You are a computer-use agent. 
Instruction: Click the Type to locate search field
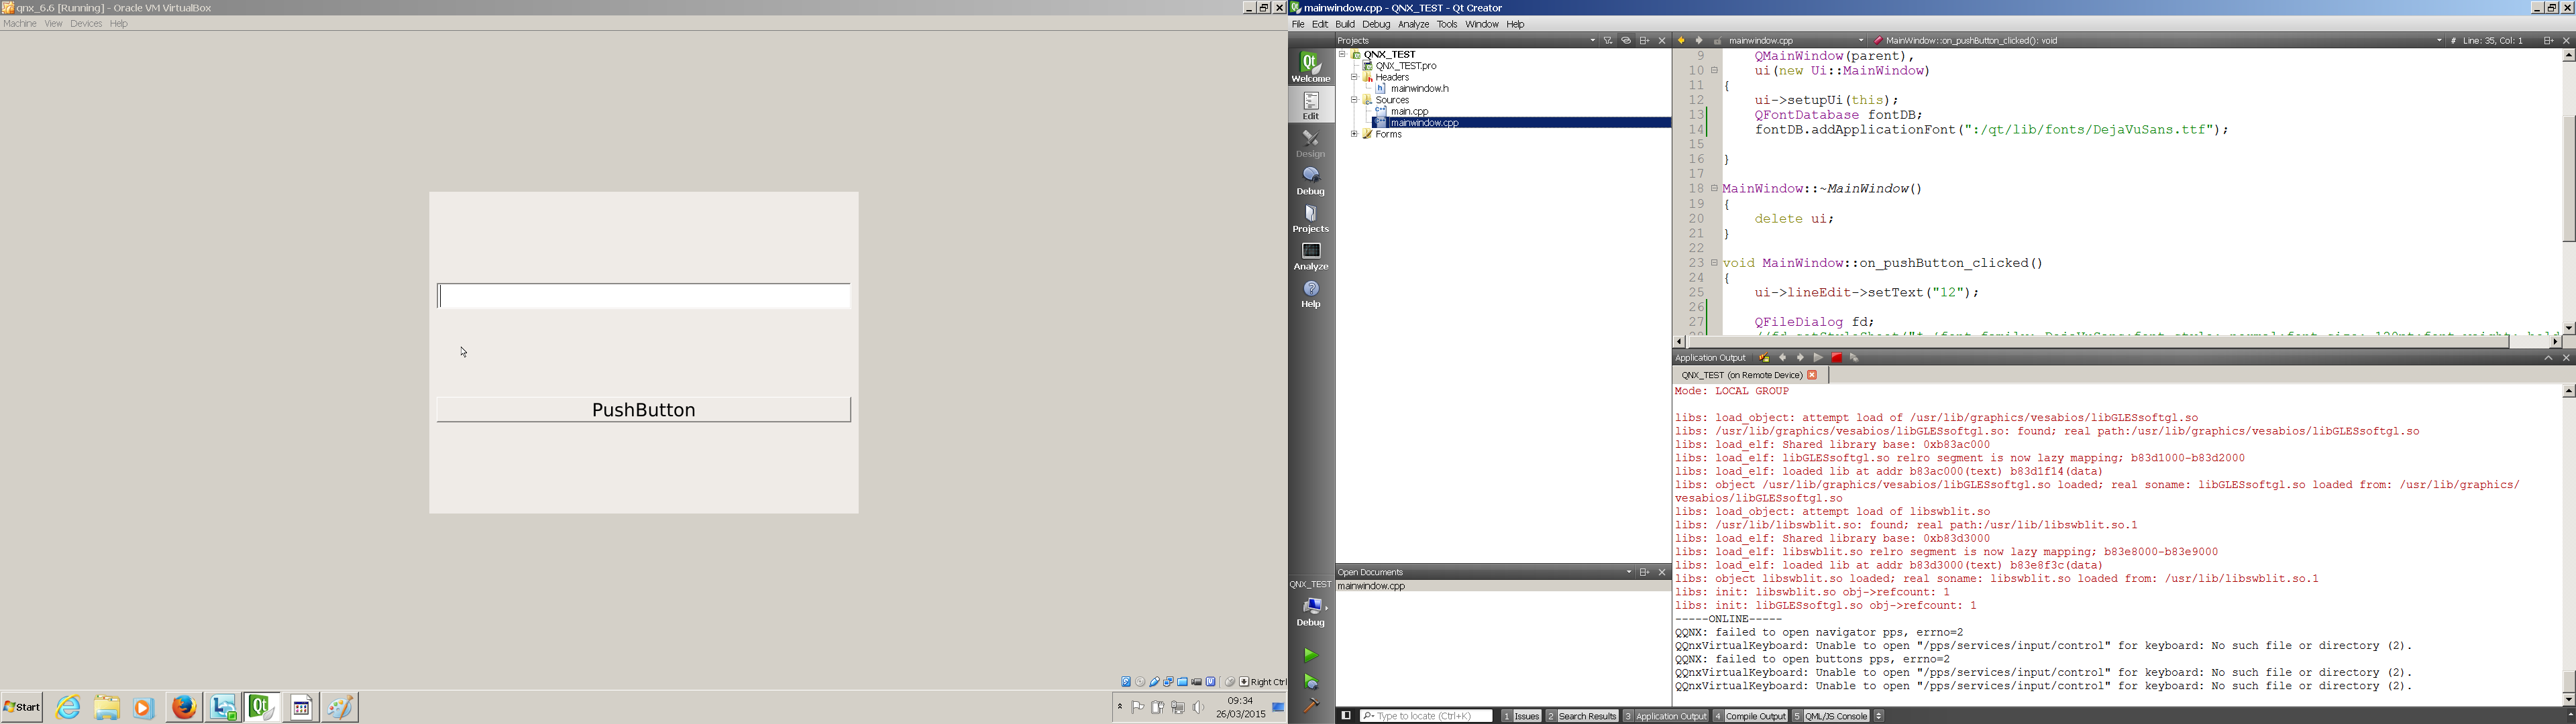(x=1426, y=716)
